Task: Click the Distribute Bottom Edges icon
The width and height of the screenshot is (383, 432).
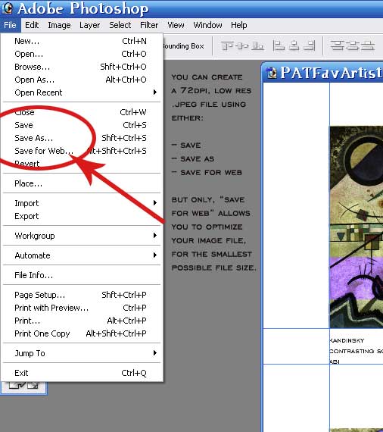Action: (368, 45)
